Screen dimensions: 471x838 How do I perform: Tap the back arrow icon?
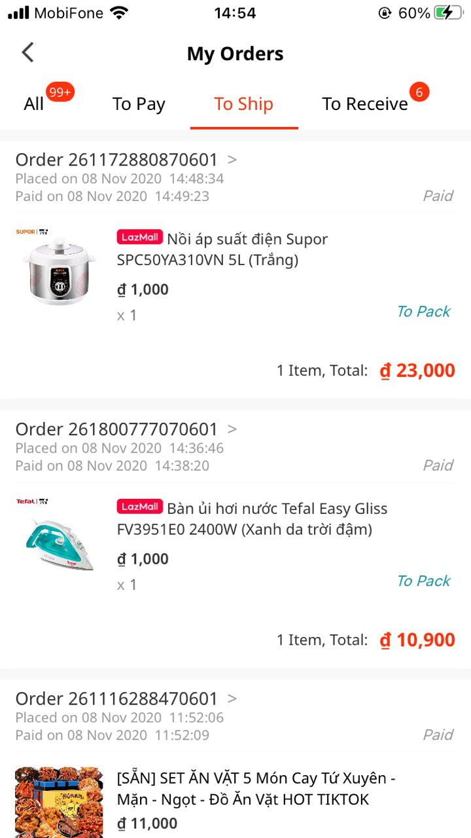click(x=27, y=52)
